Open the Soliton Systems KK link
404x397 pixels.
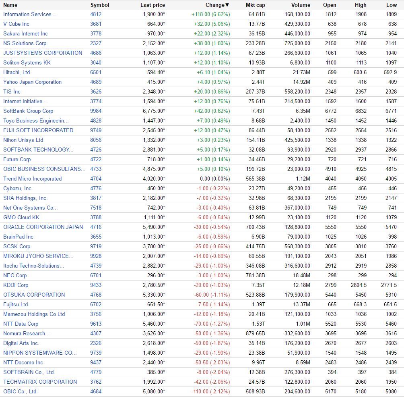click(x=27, y=63)
